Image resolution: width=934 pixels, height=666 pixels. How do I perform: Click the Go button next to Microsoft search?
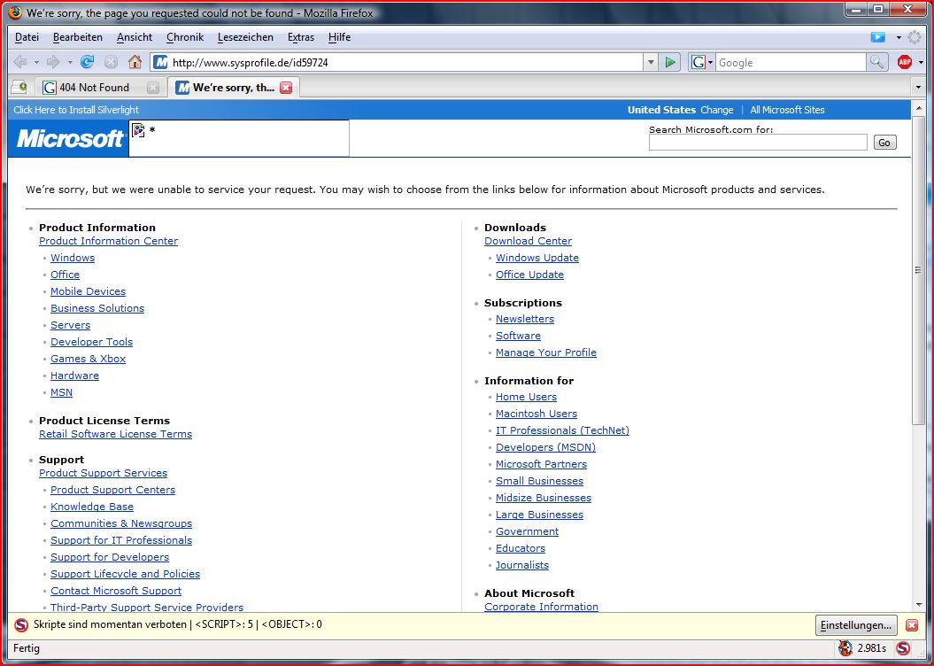pyautogui.click(x=884, y=143)
